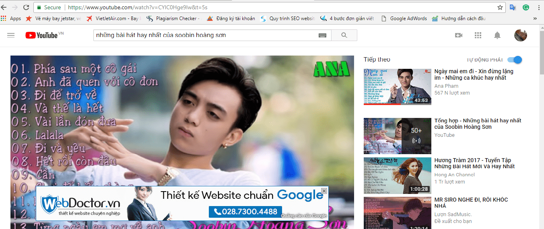544x229 pixels.
Task: Click the magnifier search button
Action: point(344,35)
